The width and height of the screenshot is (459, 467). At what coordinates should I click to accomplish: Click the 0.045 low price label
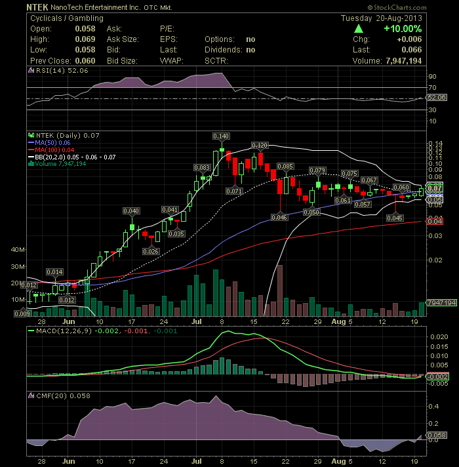coord(395,218)
